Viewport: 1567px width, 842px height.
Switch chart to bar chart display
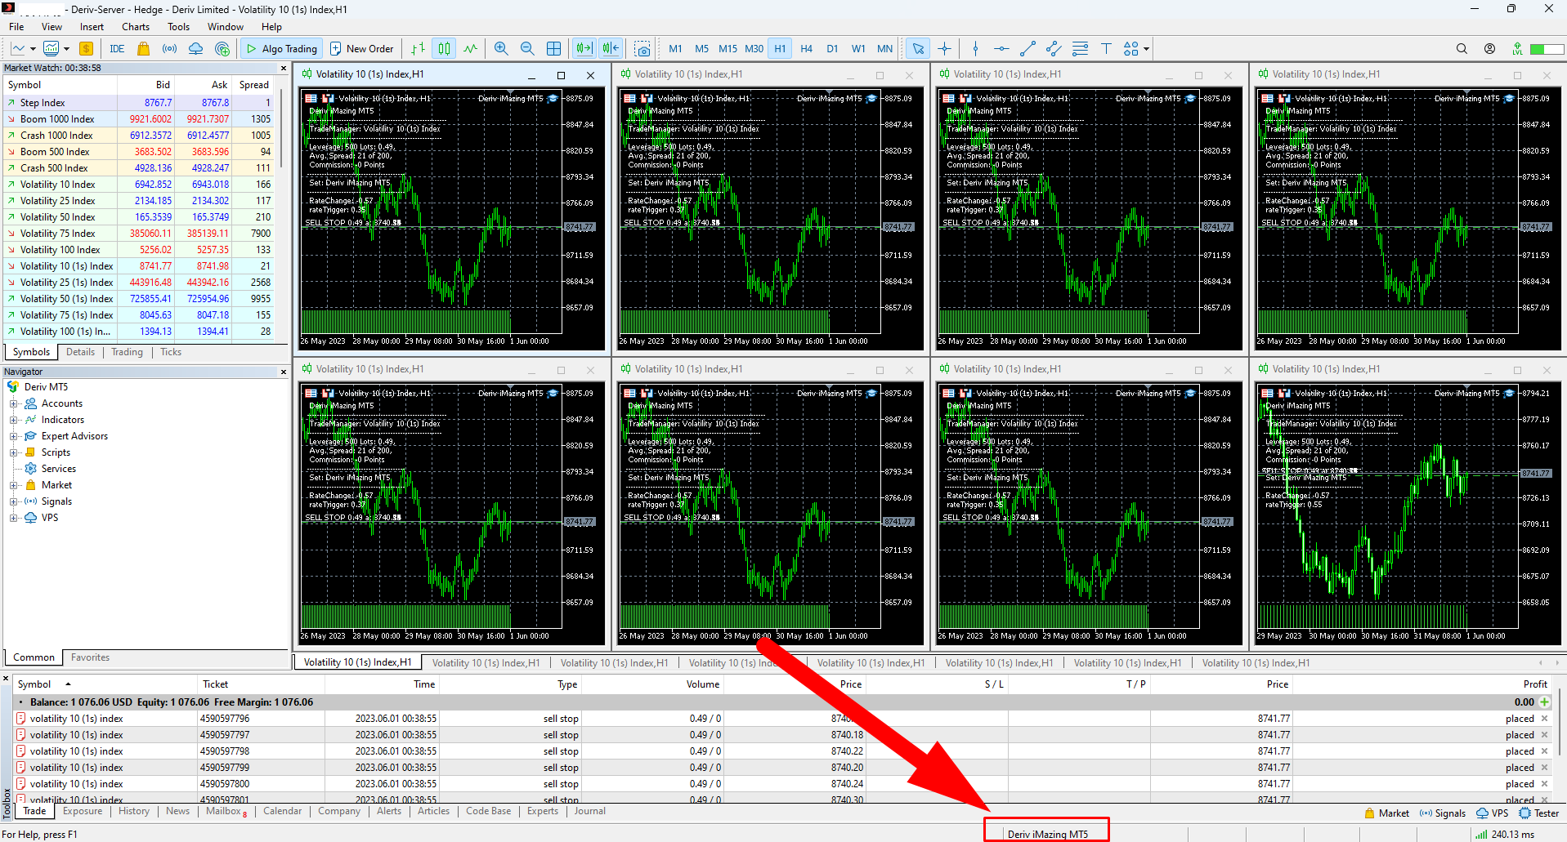[x=418, y=49]
